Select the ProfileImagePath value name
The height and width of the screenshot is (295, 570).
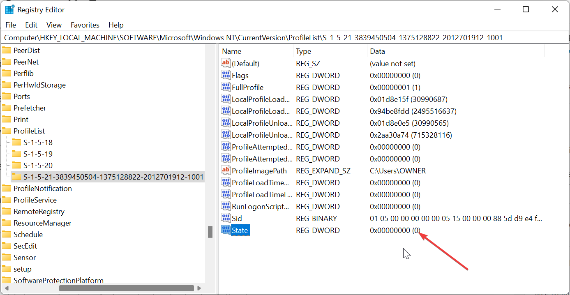[259, 171]
